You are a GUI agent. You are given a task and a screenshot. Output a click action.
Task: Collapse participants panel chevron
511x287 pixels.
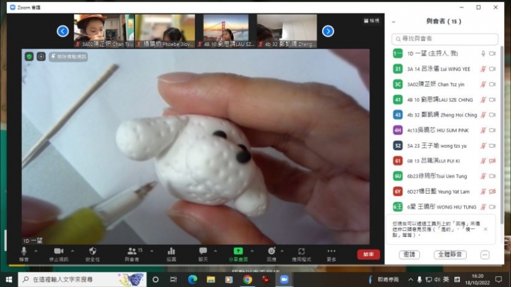pos(394,22)
